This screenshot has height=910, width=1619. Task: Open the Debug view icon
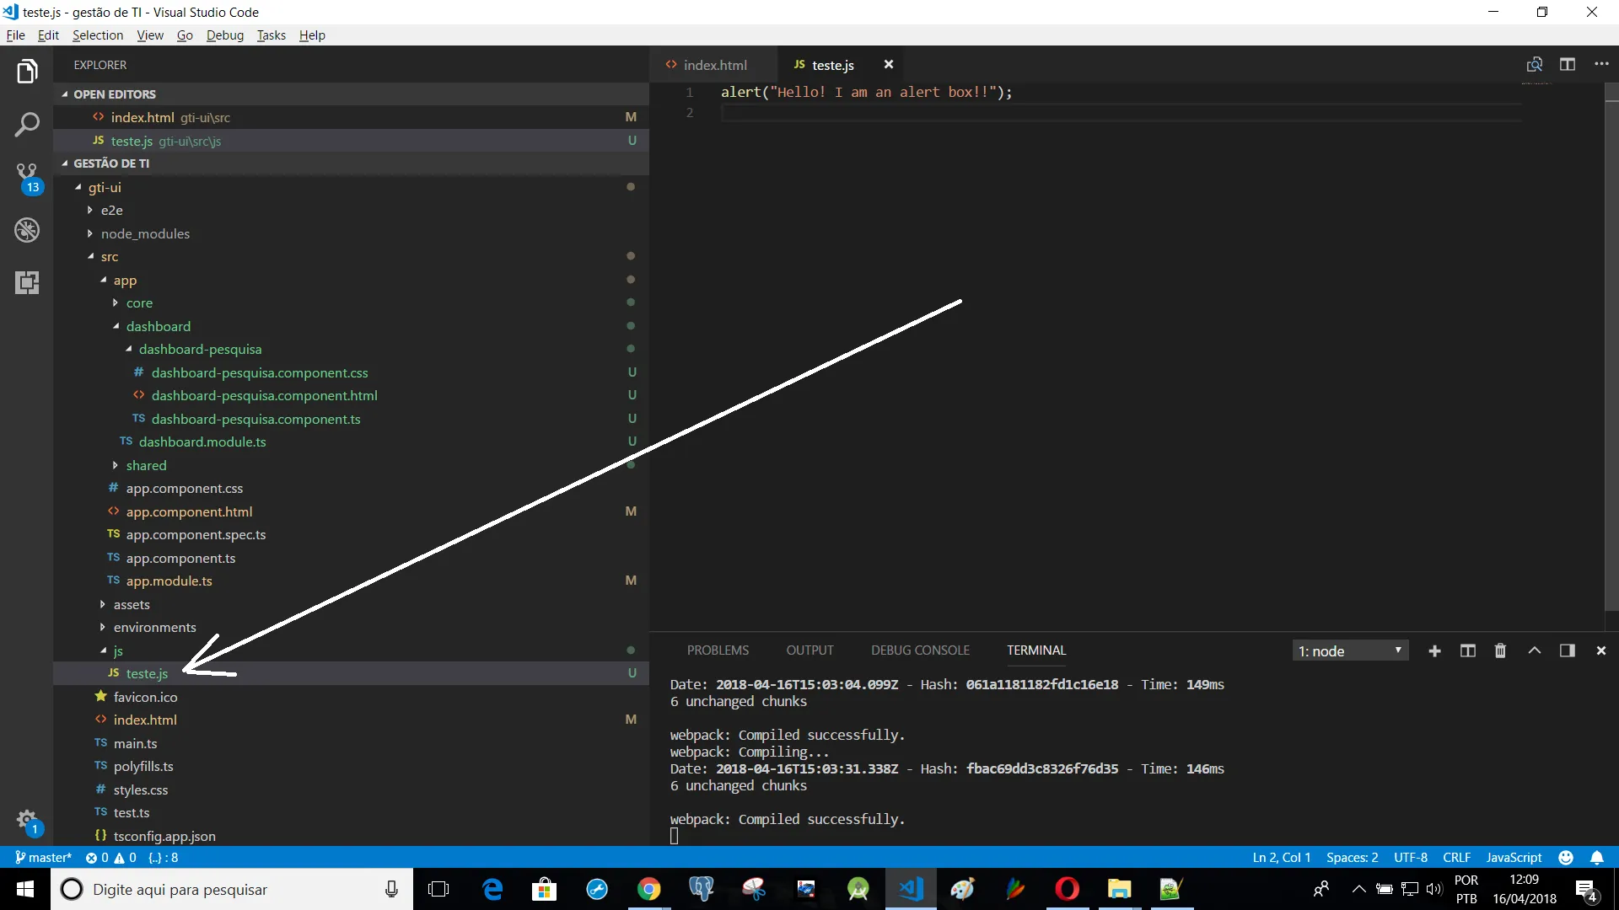click(27, 230)
